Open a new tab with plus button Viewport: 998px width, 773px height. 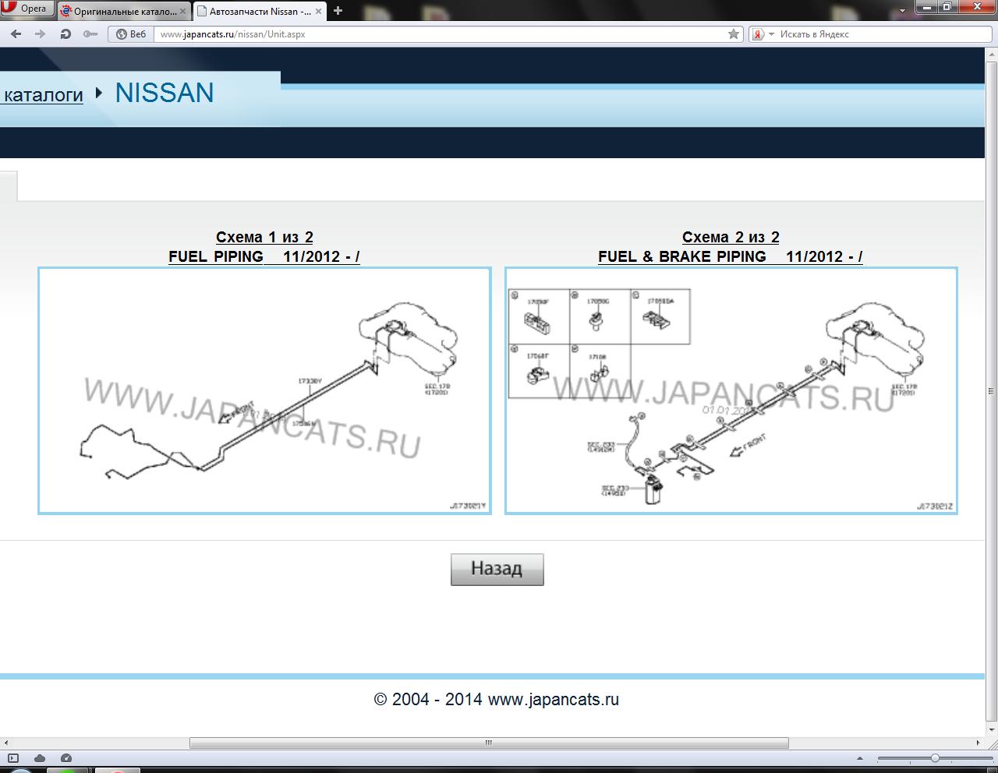coord(338,11)
